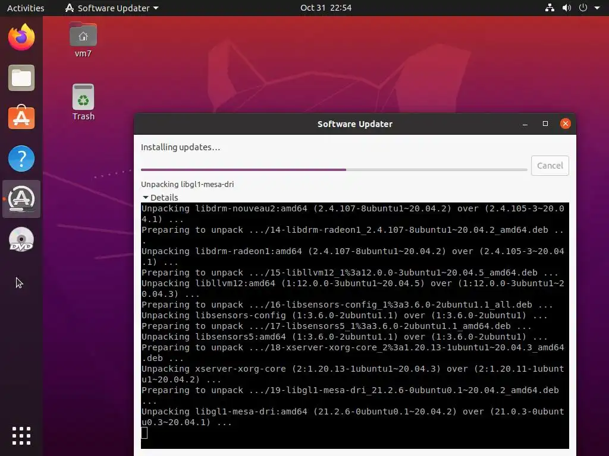Viewport: 609px width, 456px height.
Task: Open the clock and calendar panel
Action: coord(326,8)
